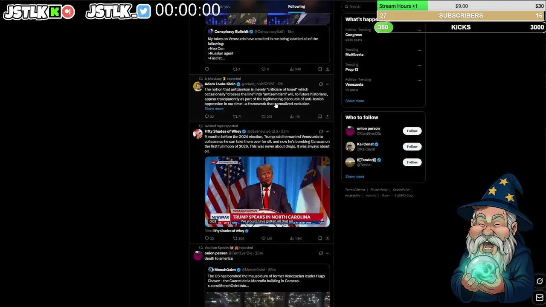Open more options on Adam Louis-Klein's post
Screen dimensions: 546x307
click(328, 84)
